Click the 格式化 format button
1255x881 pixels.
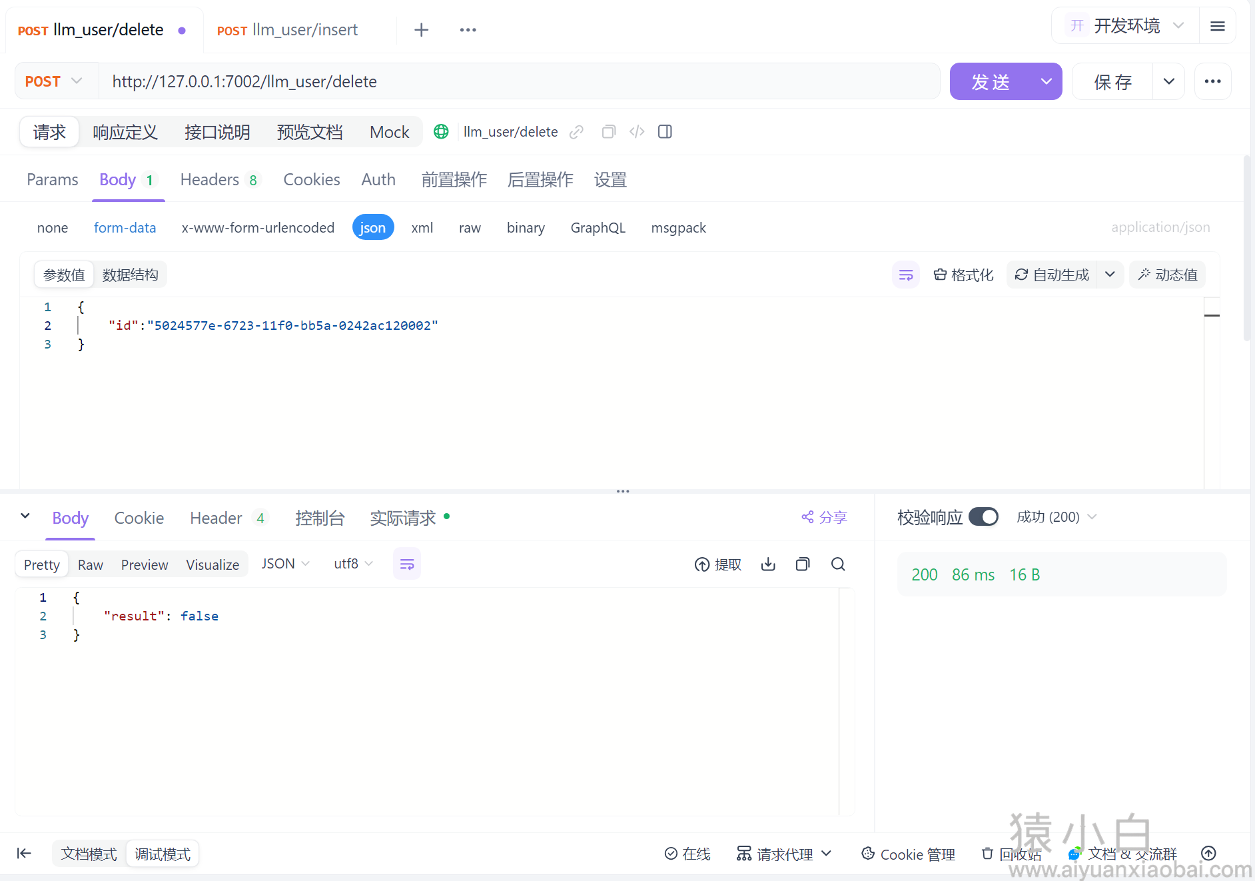click(963, 275)
